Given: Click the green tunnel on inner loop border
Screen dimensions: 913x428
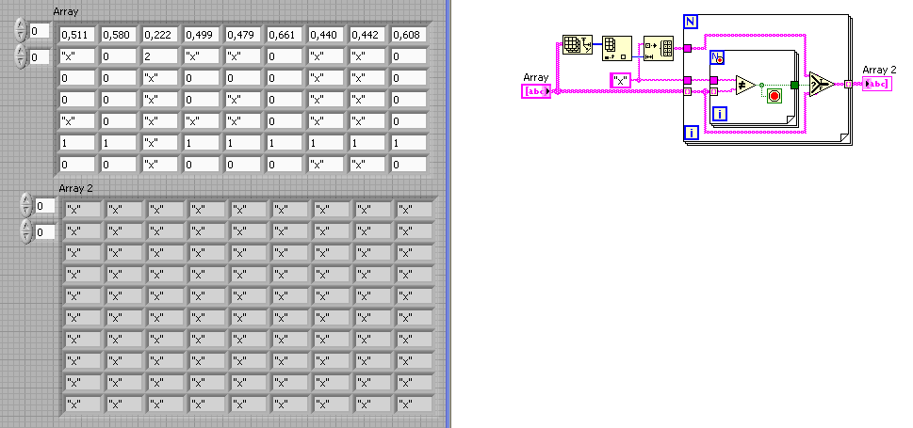Looking at the screenshot, I should pyautogui.click(x=794, y=85).
